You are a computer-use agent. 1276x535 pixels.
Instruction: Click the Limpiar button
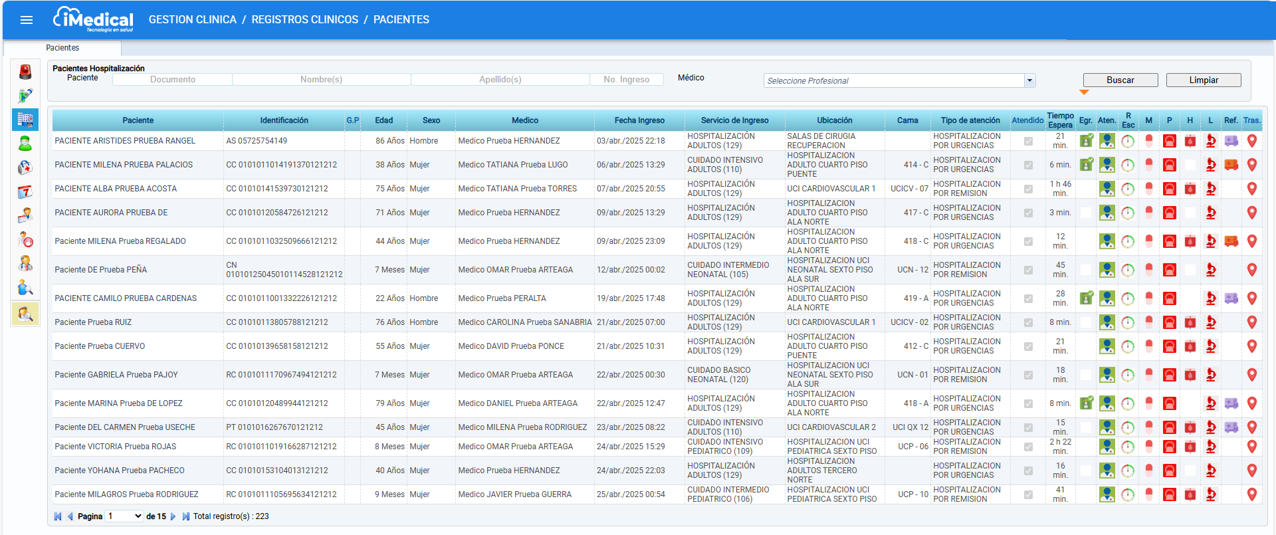pyautogui.click(x=1203, y=80)
